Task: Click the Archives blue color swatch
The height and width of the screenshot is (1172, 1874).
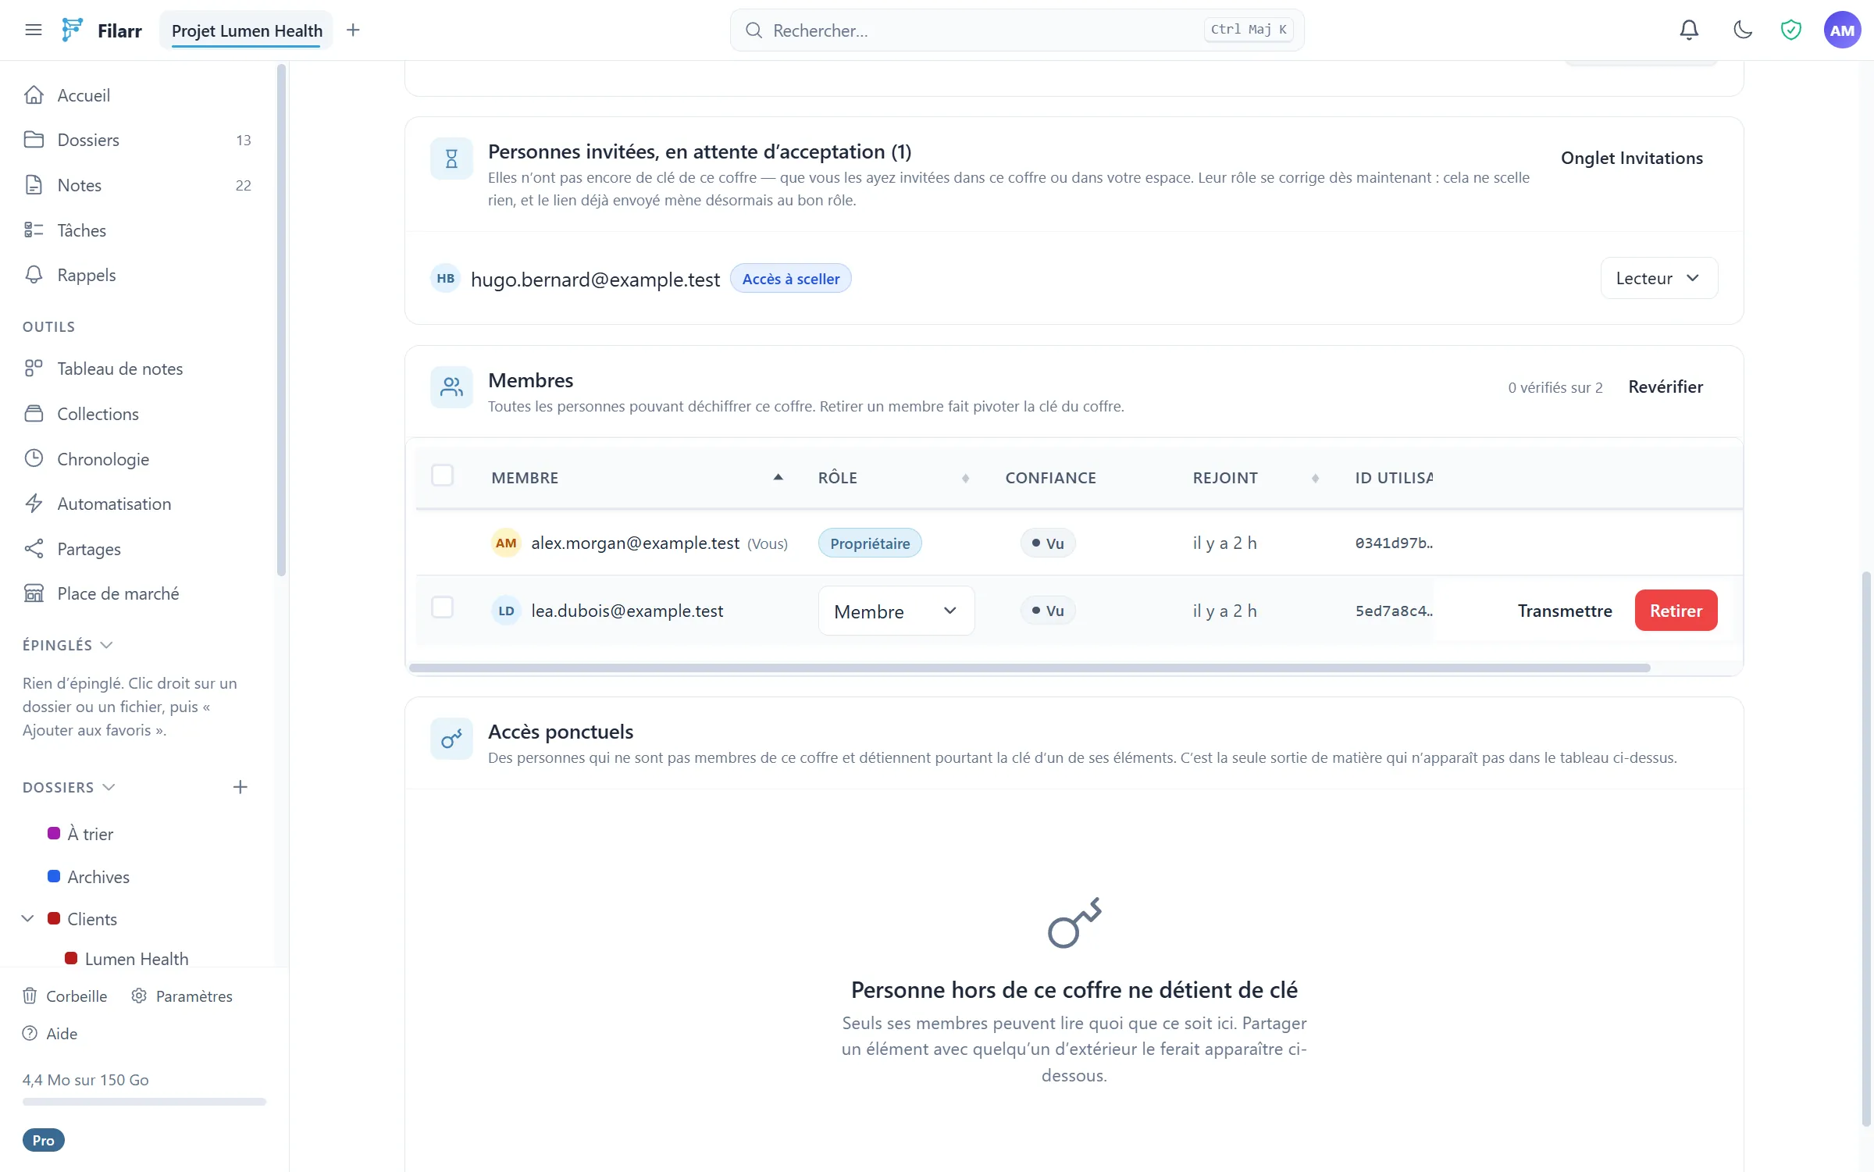Action: click(54, 876)
